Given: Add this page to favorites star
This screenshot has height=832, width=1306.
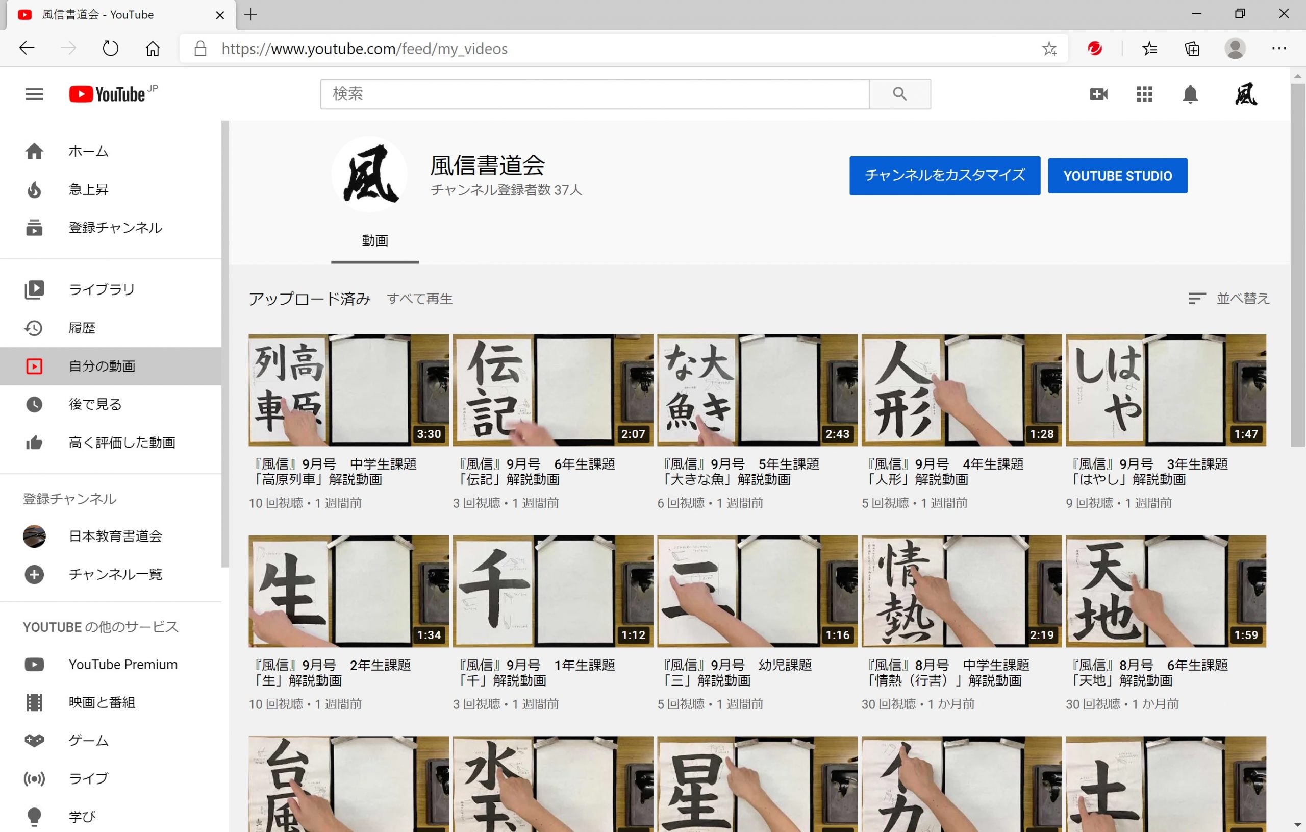Looking at the screenshot, I should tap(1049, 48).
